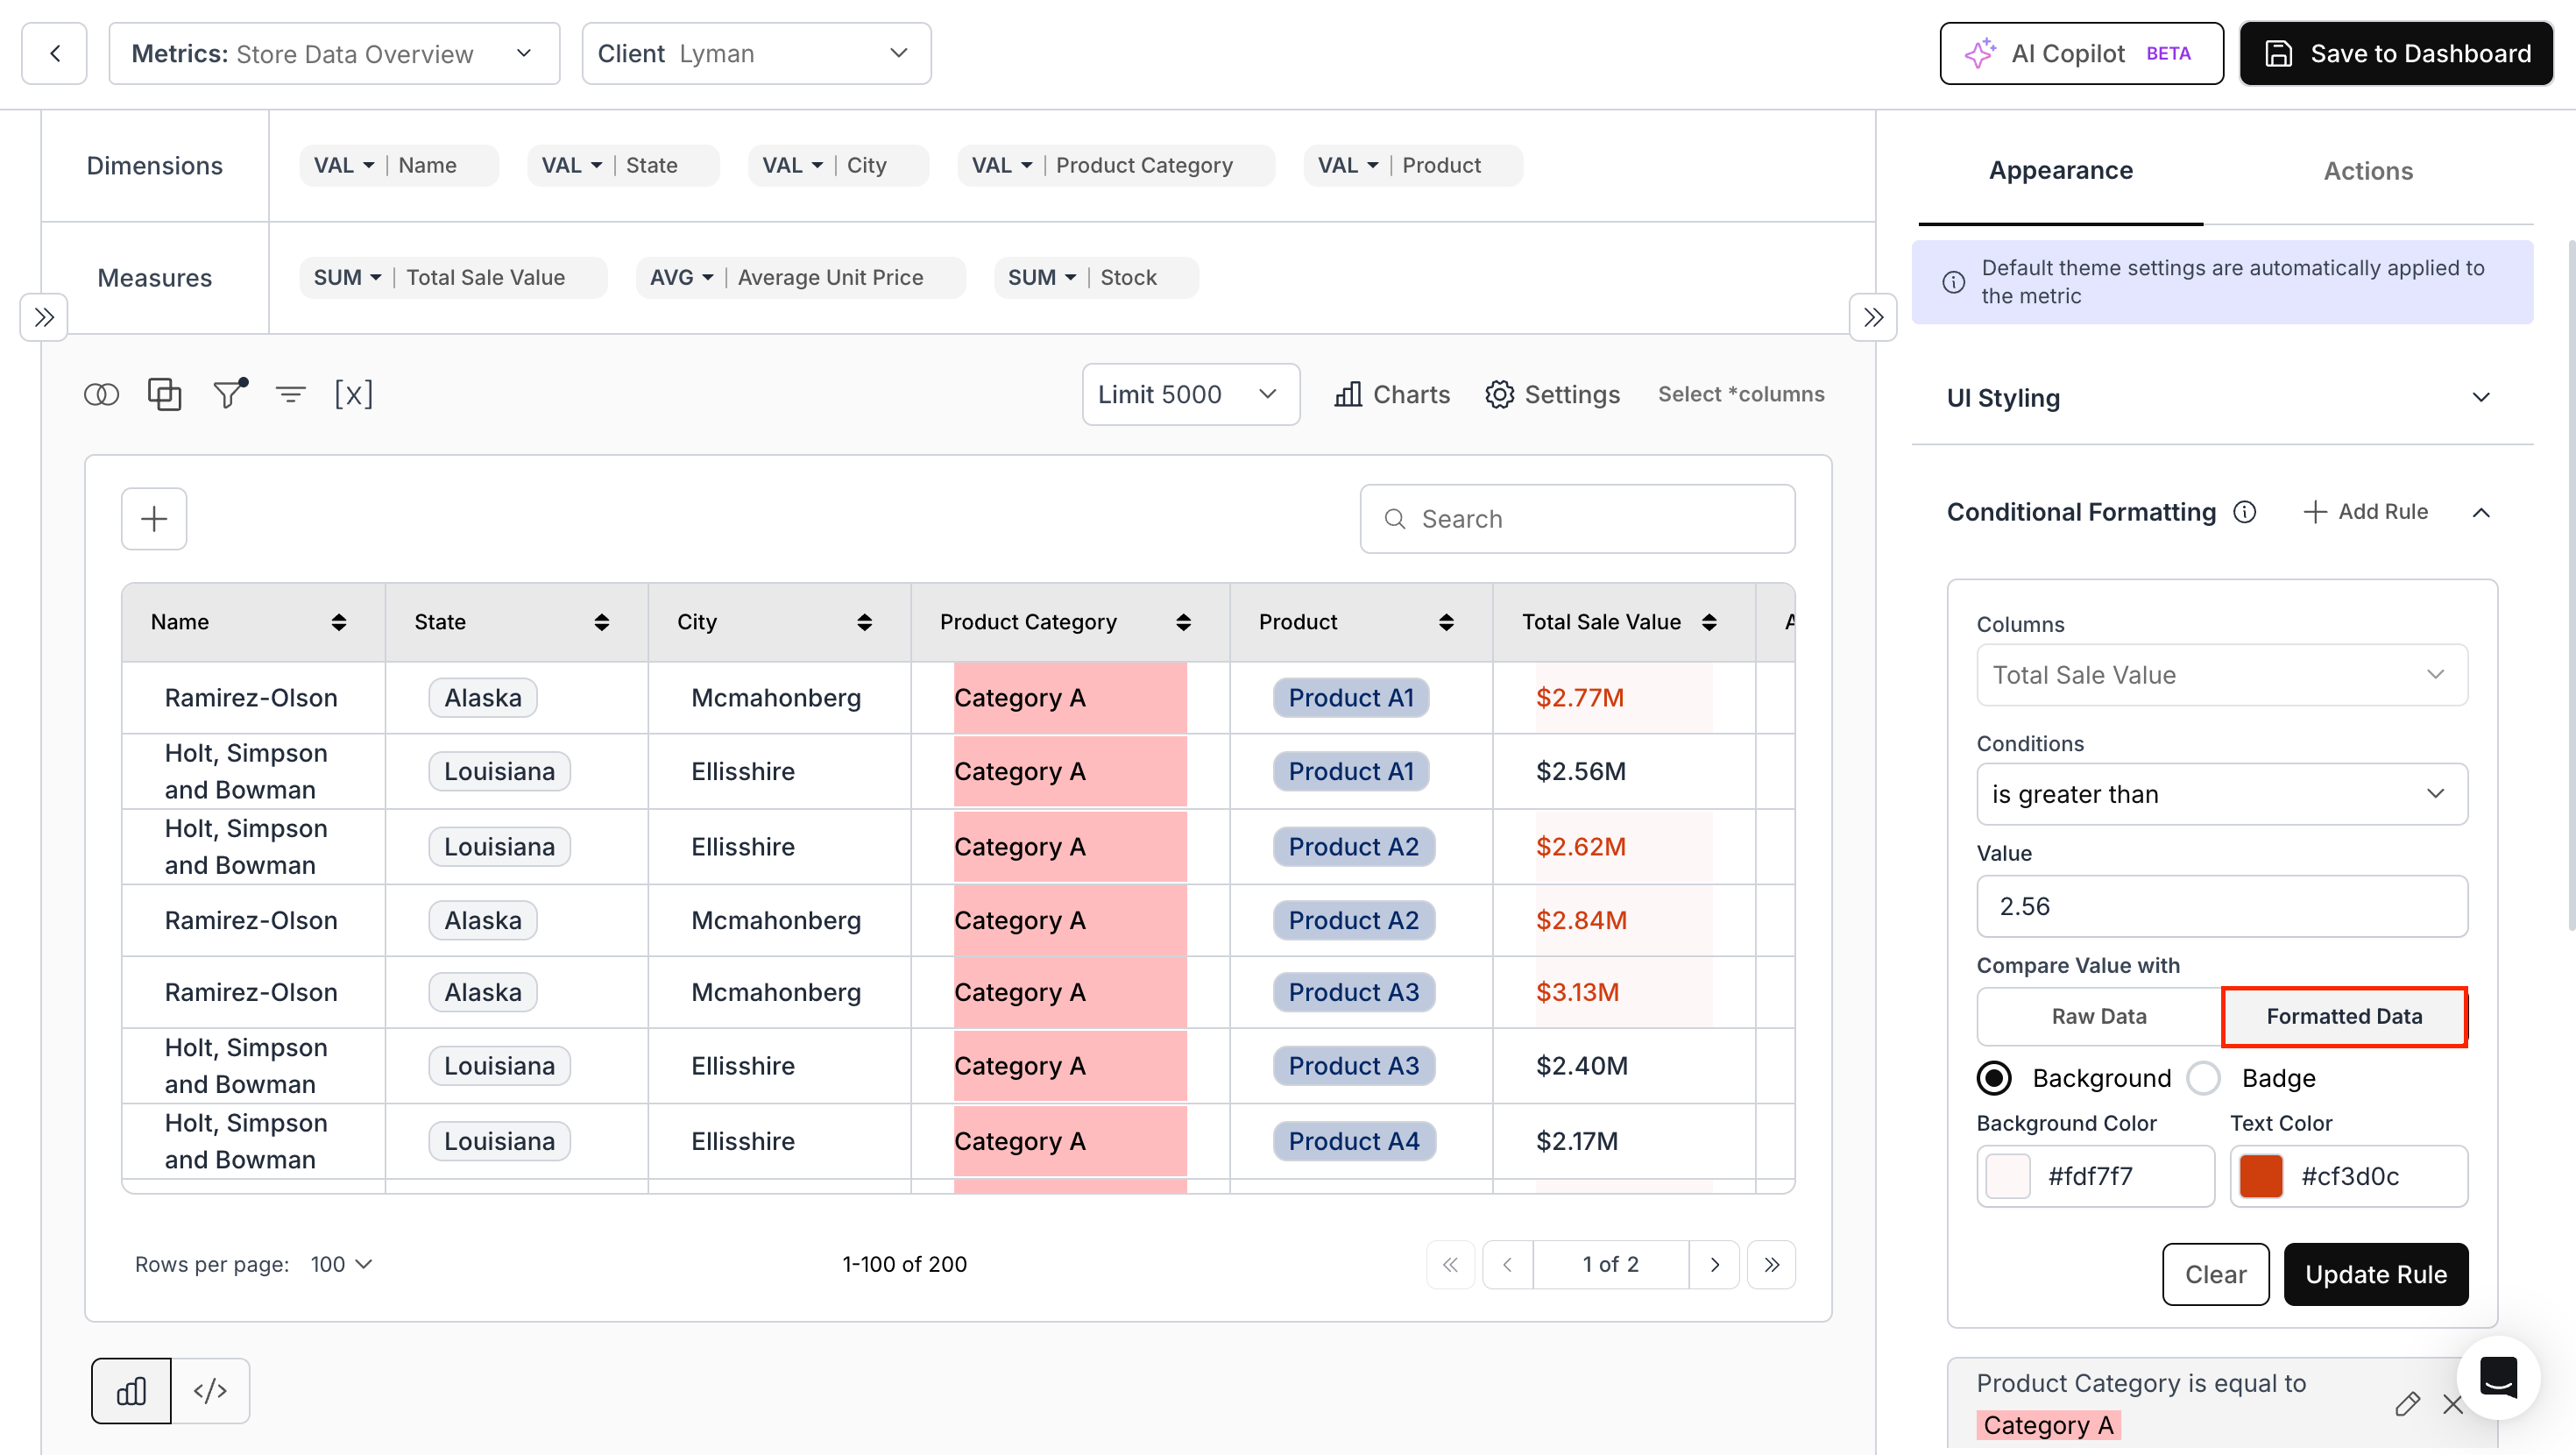This screenshot has height=1455, width=2576.
Task: Open VAL dropdown for Name dimension
Action: click(344, 165)
